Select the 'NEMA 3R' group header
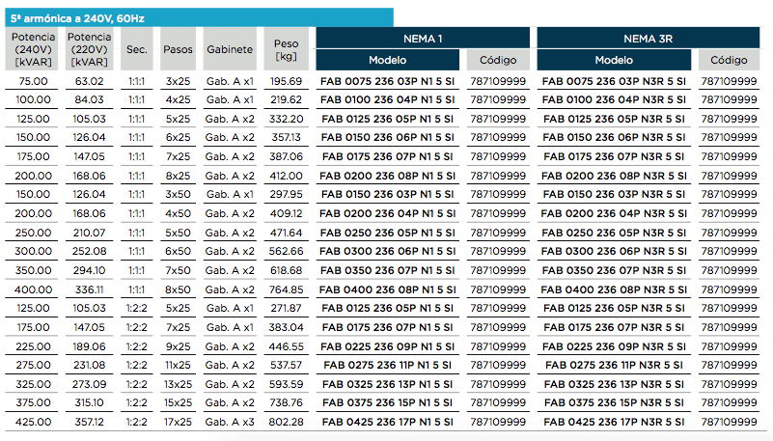The height and width of the screenshot is (441, 773). (649, 38)
